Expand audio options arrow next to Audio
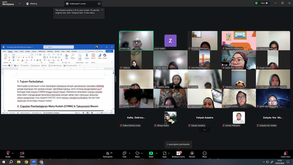293x165 pixels. (13, 153)
